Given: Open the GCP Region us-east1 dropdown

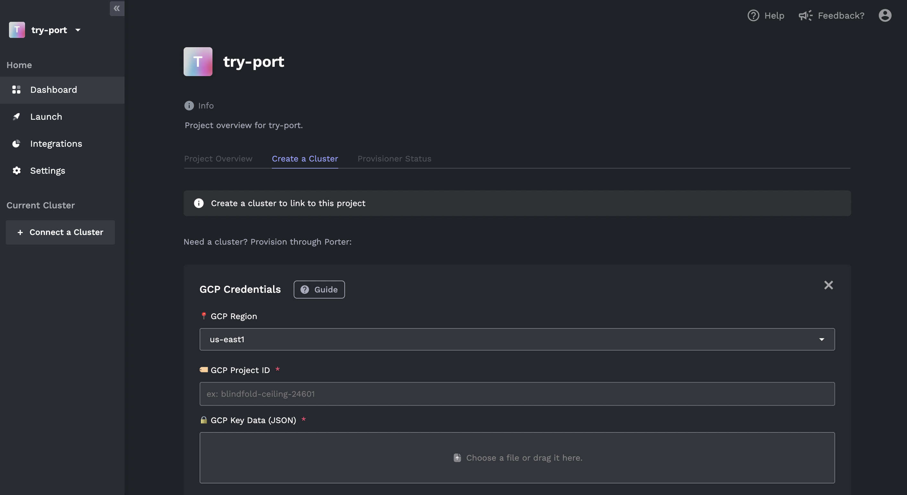Looking at the screenshot, I should coord(517,339).
